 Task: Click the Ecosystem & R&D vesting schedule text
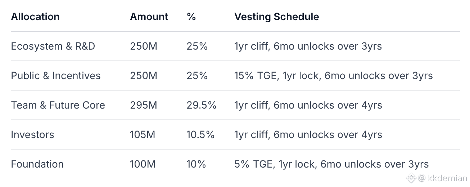pos(308,46)
